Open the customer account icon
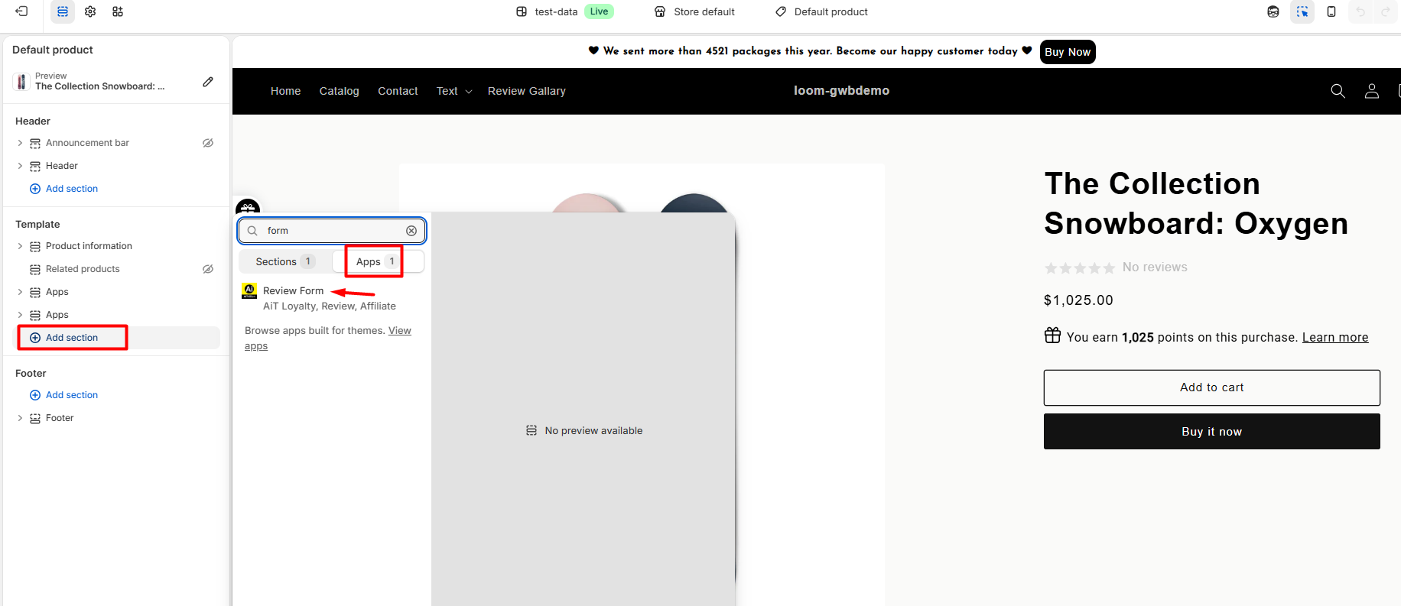The width and height of the screenshot is (1401, 606). point(1372,91)
